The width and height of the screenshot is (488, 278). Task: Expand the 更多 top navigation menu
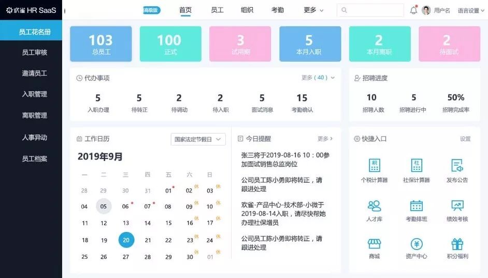click(313, 10)
